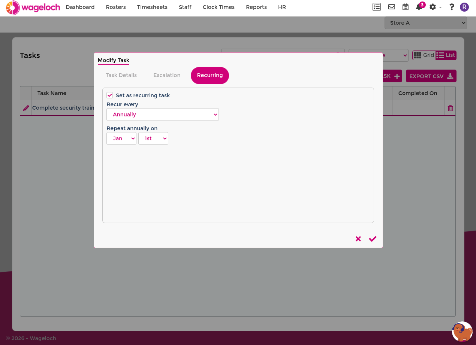This screenshot has height=345, width=476.
Task: Open help question mark icon
Action: [452, 7]
